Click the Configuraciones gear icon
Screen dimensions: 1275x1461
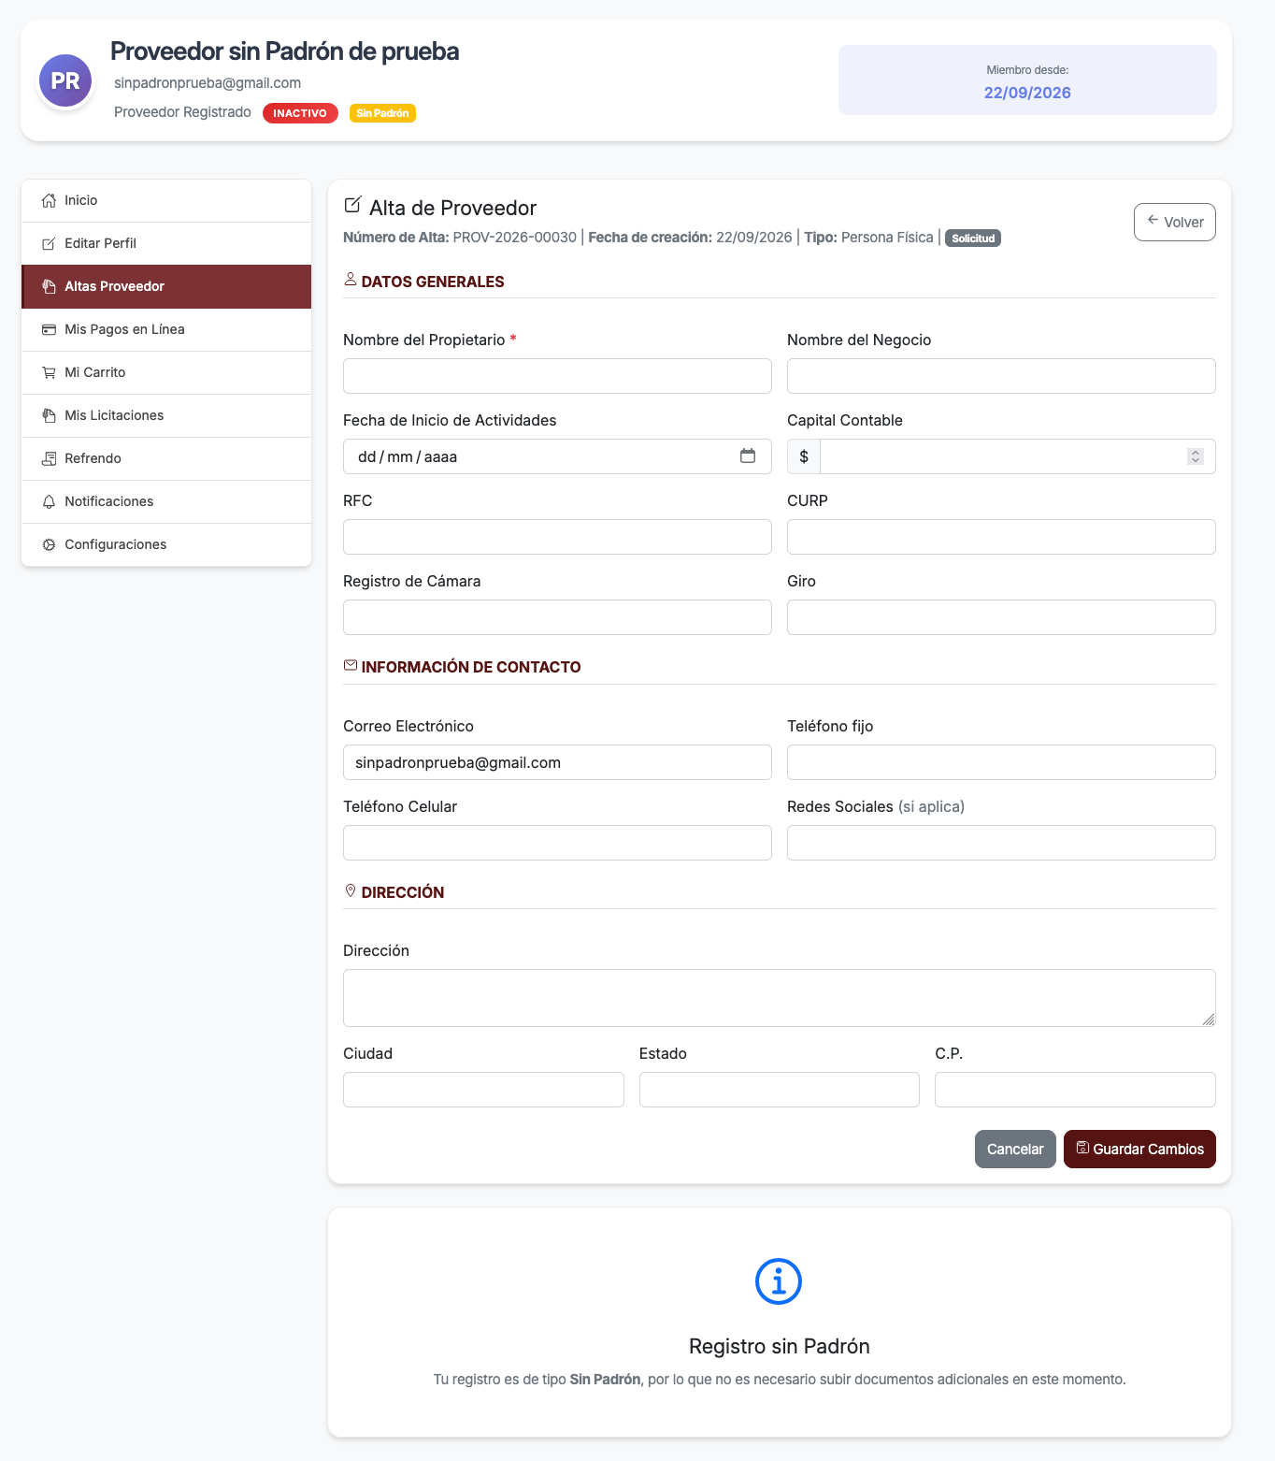point(49,544)
